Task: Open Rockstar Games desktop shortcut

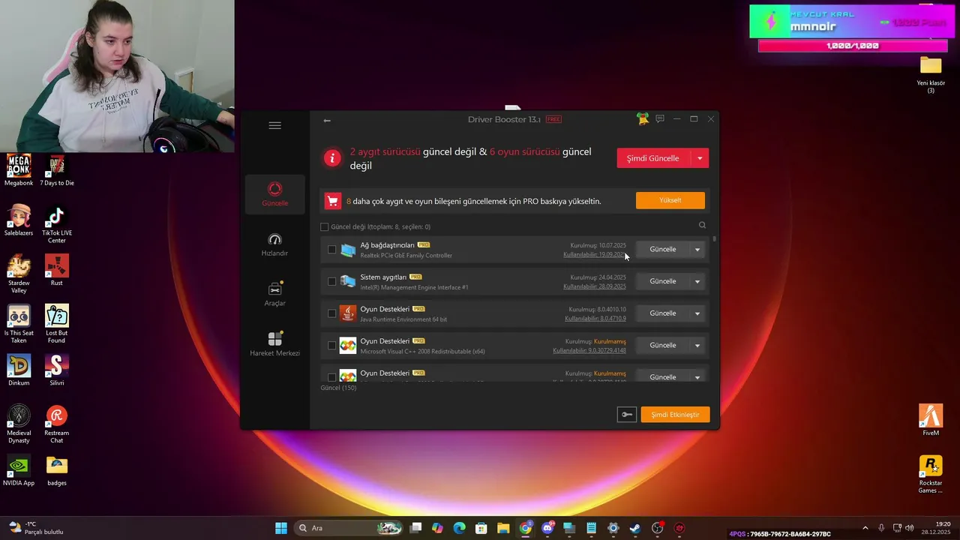Action: click(931, 475)
